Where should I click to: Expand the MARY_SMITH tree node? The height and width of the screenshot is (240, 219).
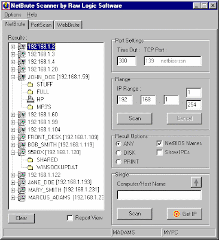13,190
